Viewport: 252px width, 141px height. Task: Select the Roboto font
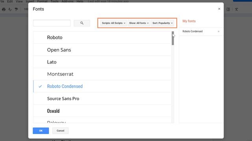tap(102, 38)
